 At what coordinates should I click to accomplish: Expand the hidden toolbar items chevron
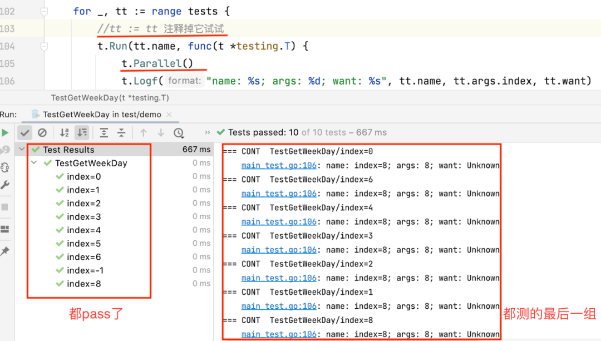tap(208, 133)
